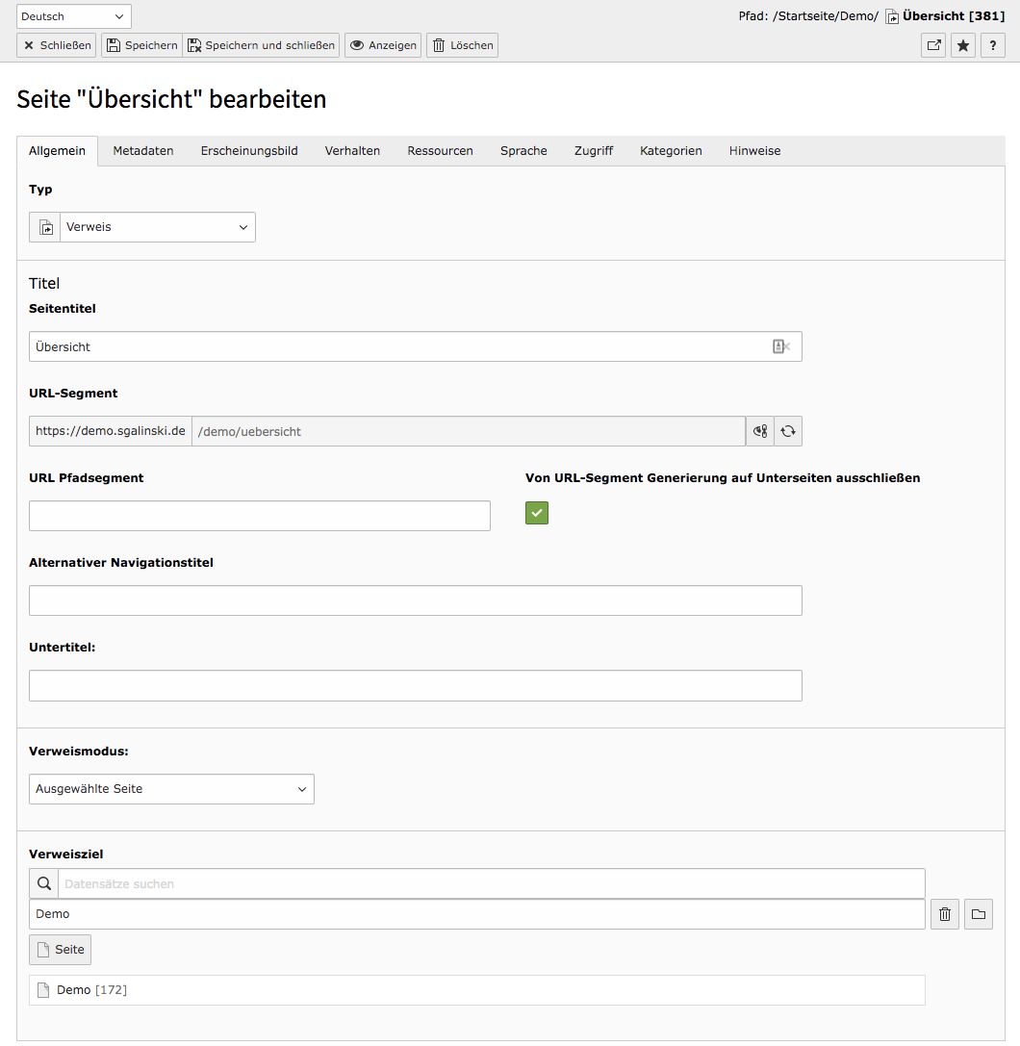Click Anzeigen to preview the page
Image resolution: width=1020 pixels, height=1046 pixels.
pyautogui.click(x=382, y=44)
